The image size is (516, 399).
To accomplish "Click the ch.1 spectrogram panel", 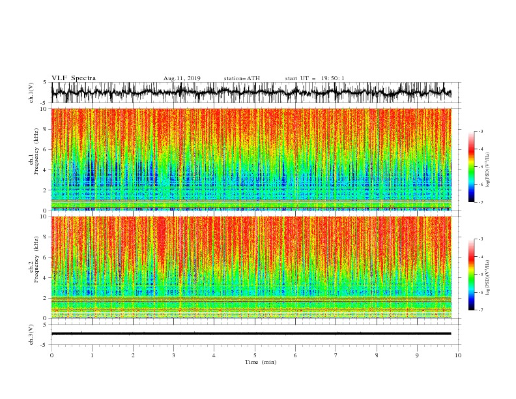I will 251,159.
